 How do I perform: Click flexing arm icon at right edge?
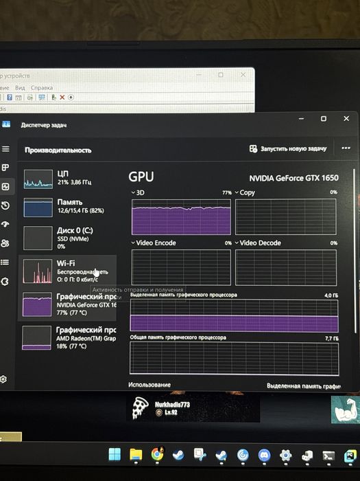coord(346,410)
